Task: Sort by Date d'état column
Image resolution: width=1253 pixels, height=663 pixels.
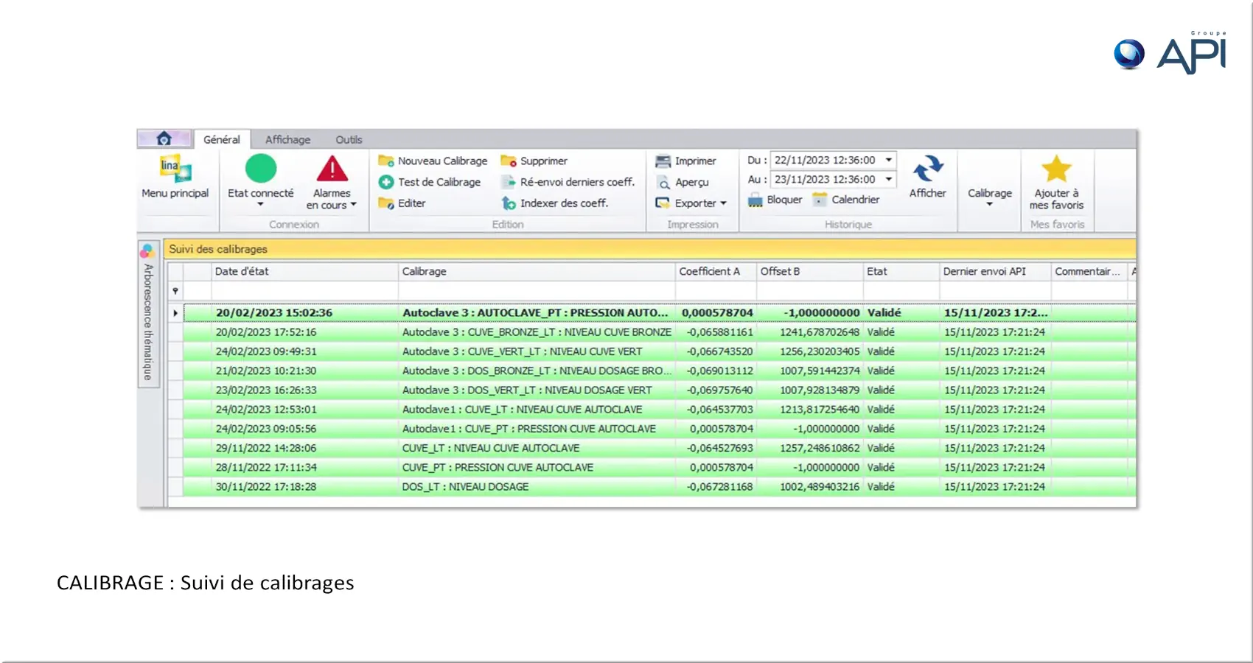Action: (x=304, y=271)
